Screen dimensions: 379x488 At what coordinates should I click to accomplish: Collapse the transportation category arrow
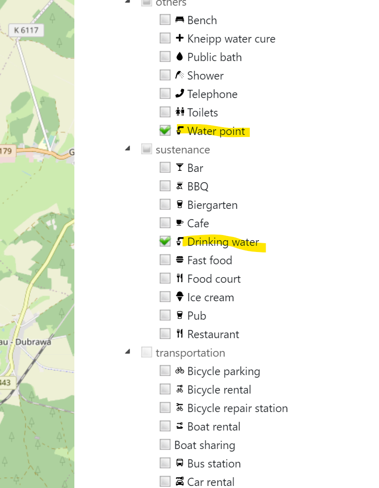(127, 352)
